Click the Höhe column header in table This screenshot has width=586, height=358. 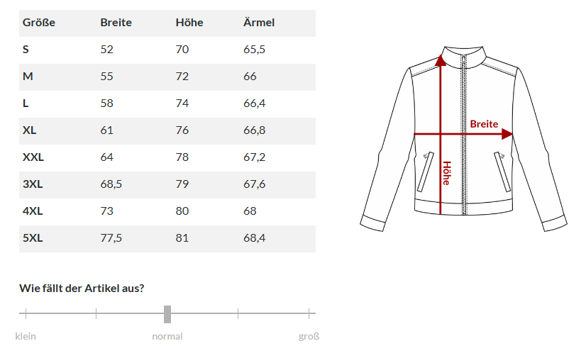[x=189, y=23]
